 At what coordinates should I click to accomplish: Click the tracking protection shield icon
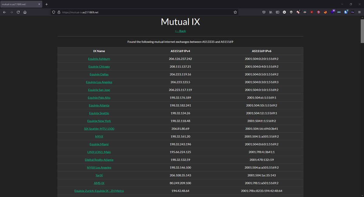coord(54,12)
